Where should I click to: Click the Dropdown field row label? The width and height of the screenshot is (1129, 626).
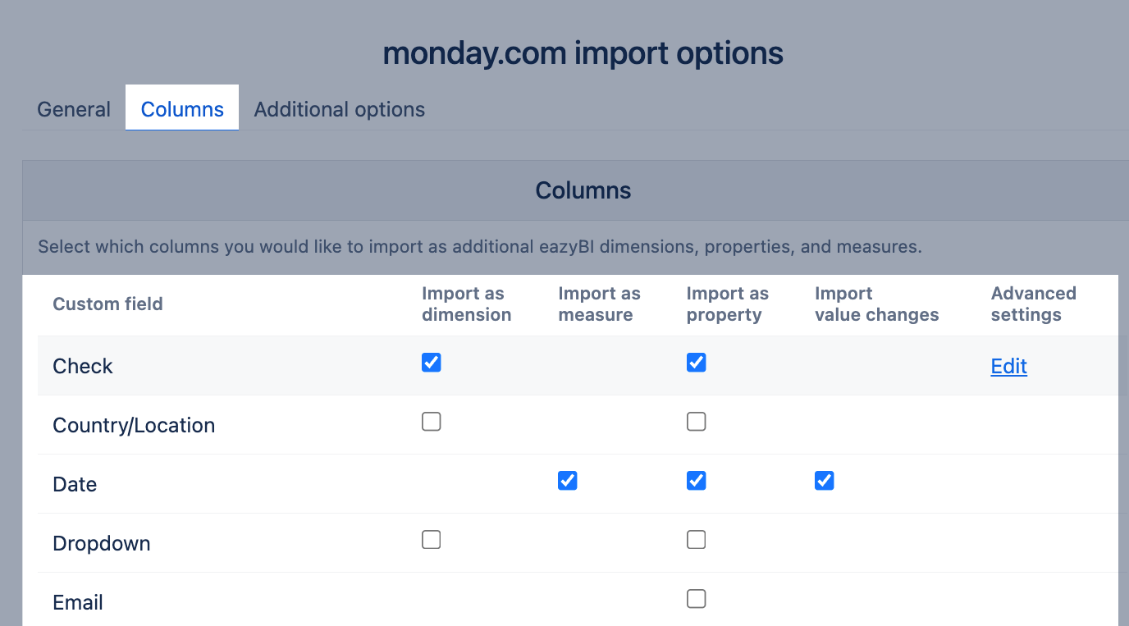pos(102,544)
